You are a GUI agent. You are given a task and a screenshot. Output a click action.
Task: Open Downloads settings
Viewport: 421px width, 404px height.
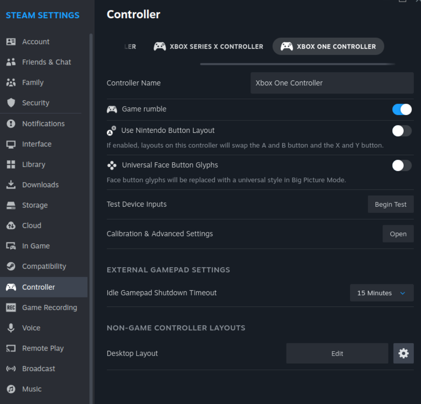click(x=44, y=185)
